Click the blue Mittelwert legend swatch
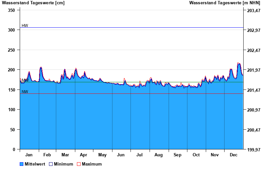This screenshot has width=263, height=181. 22,164
